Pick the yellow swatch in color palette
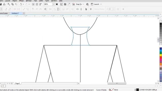Image resolution: width=162 pixels, height=91 pixels. 161,55
